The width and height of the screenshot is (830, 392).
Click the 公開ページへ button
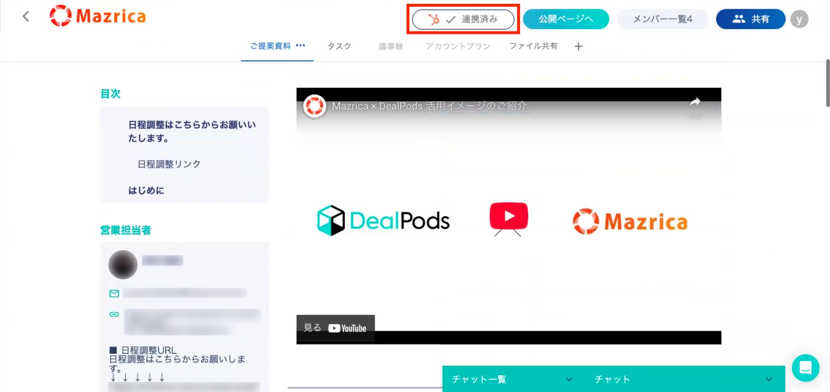[x=566, y=19]
